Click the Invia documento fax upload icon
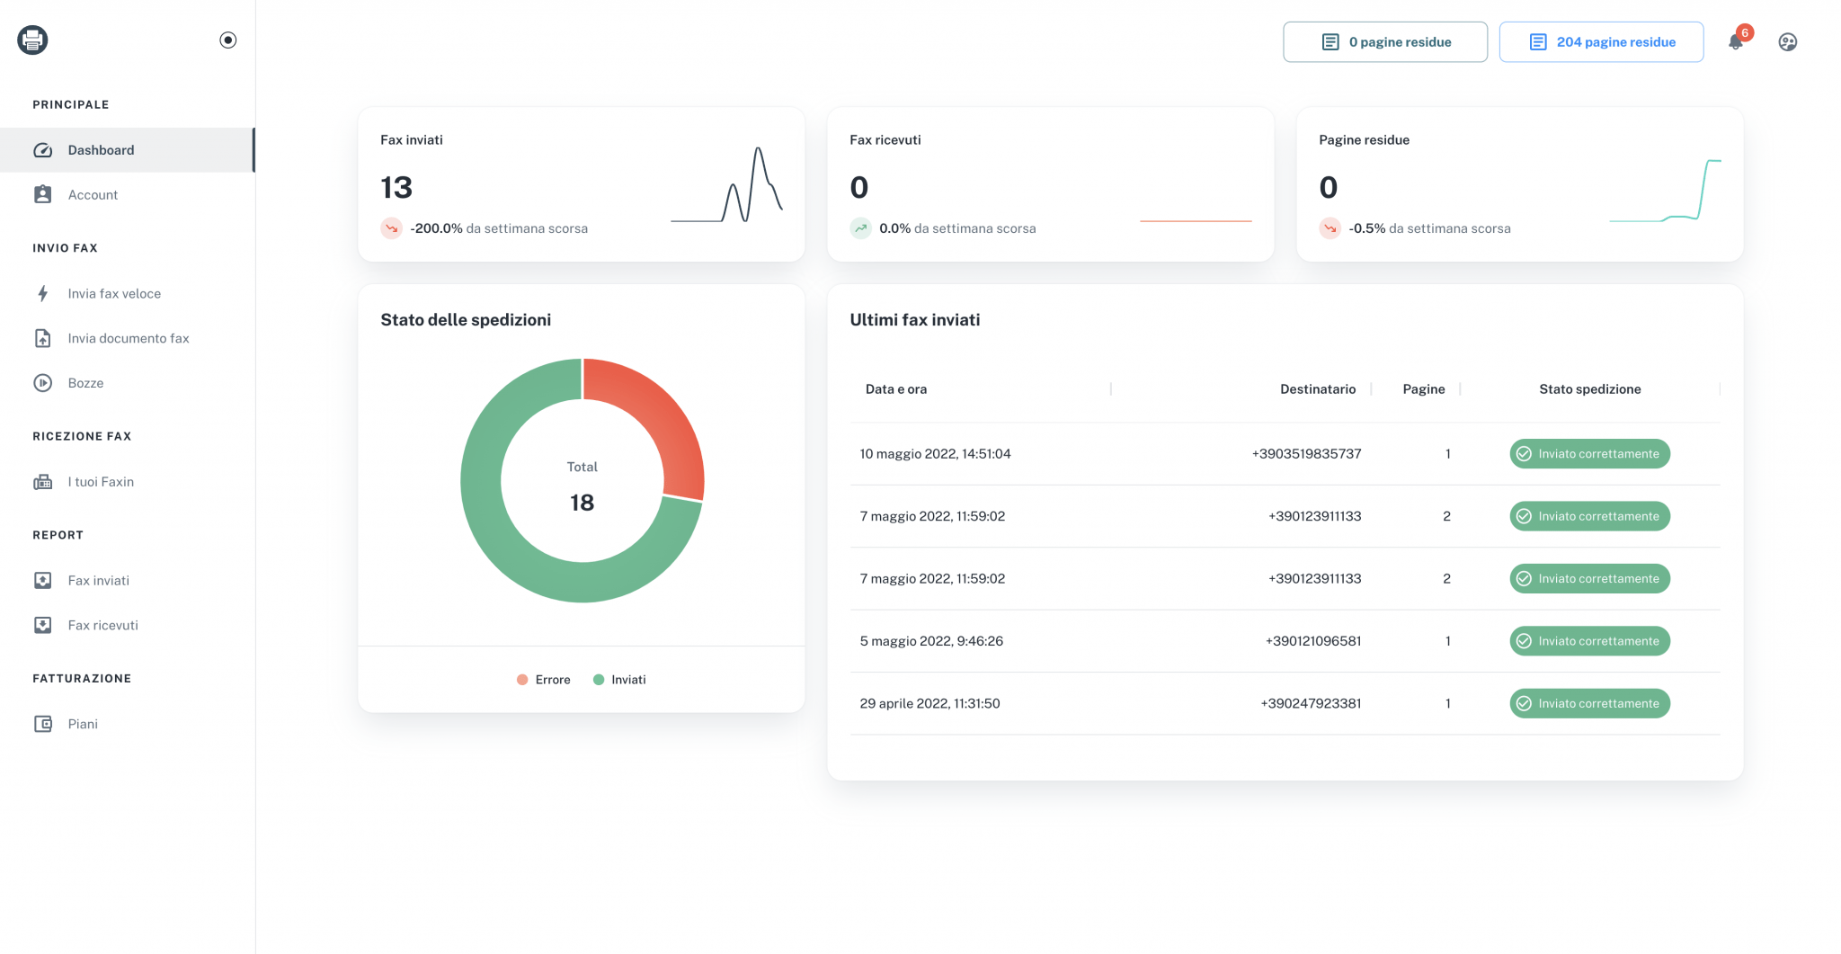 click(43, 339)
